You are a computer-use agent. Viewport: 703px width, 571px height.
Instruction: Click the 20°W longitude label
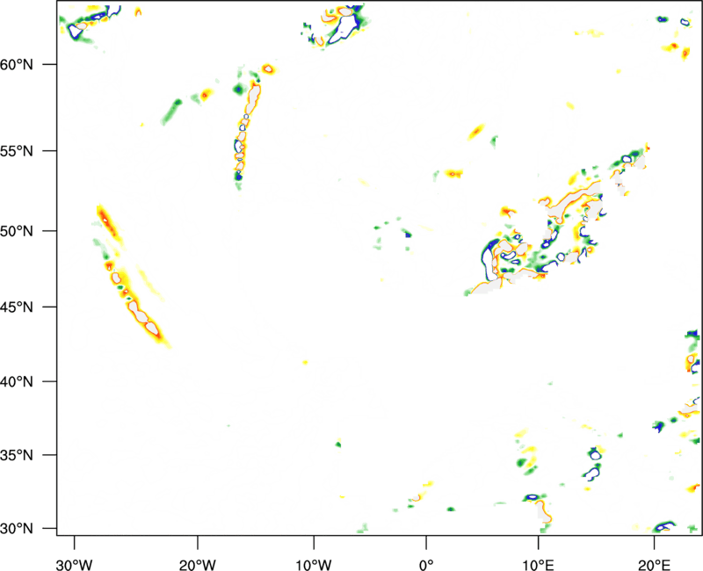click(x=198, y=565)
